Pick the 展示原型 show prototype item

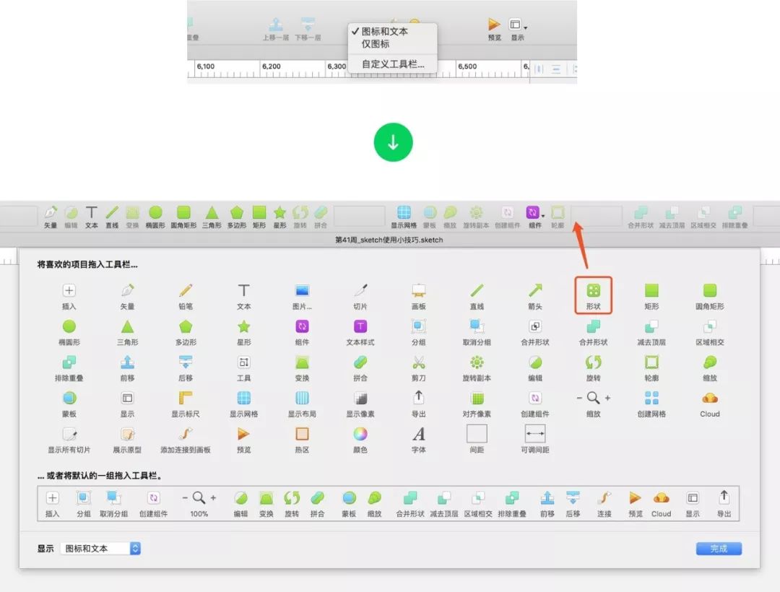127,440
